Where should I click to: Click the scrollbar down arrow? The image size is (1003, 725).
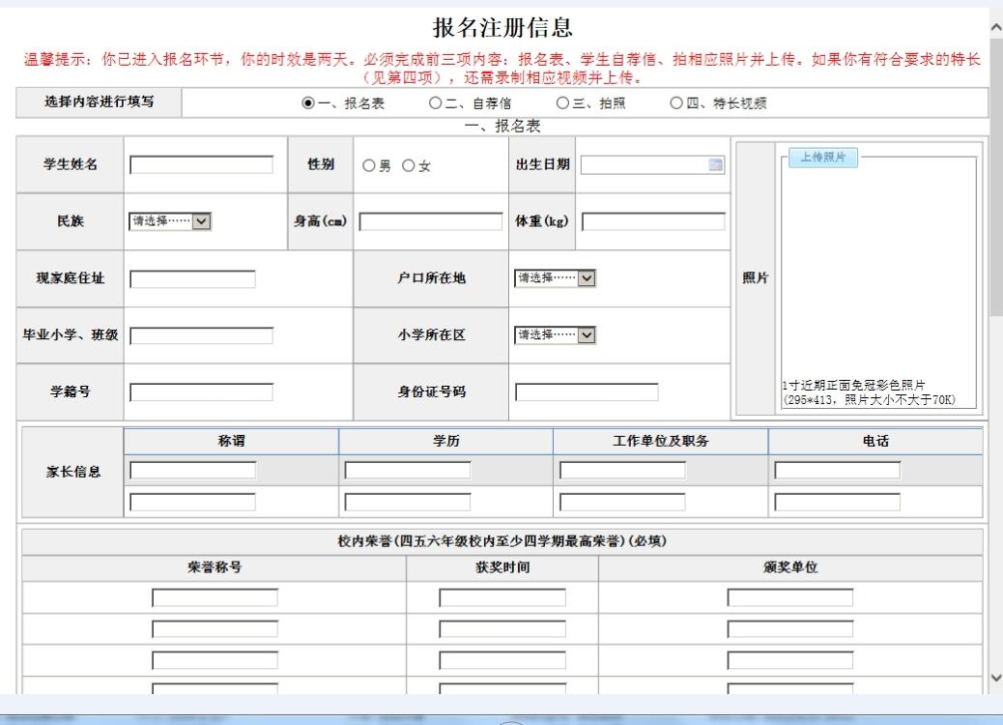995,678
